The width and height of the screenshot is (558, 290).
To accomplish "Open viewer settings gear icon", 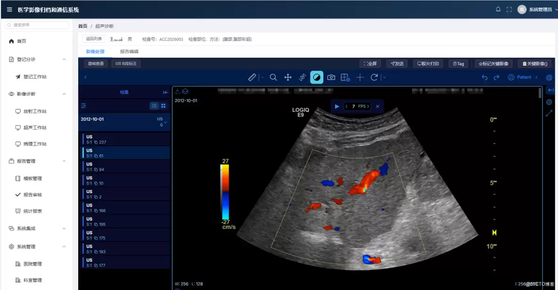I will 549,78.
